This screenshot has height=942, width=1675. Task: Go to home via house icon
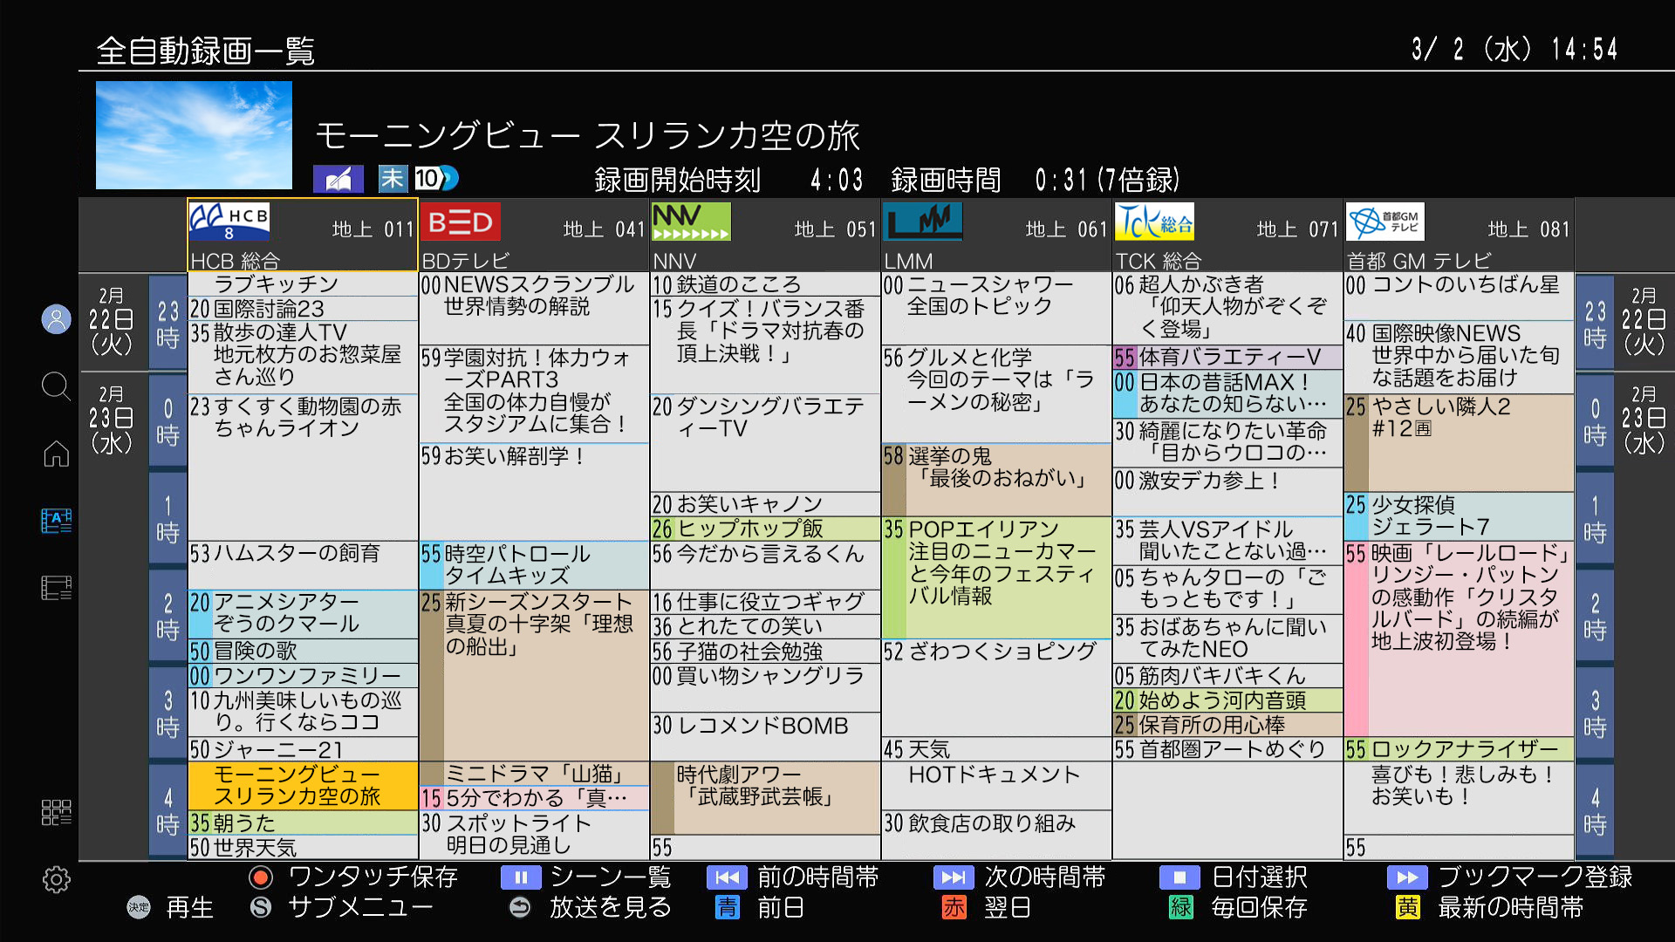click(56, 454)
